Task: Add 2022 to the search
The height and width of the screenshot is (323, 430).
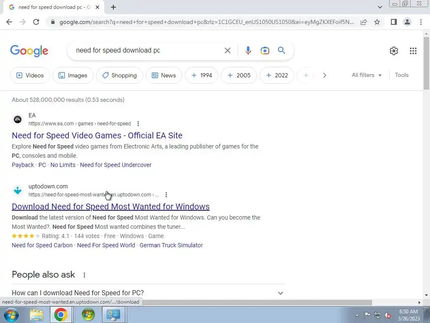Action: click(x=277, y=75)
